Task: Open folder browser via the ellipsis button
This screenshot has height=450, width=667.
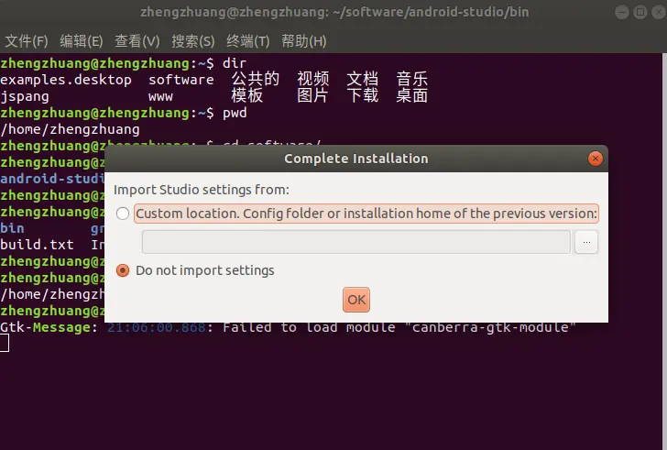Action: point(586,242)
